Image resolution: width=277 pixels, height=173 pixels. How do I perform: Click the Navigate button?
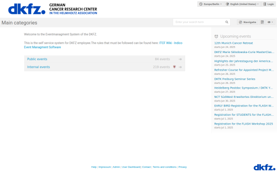tap(247, 22)
